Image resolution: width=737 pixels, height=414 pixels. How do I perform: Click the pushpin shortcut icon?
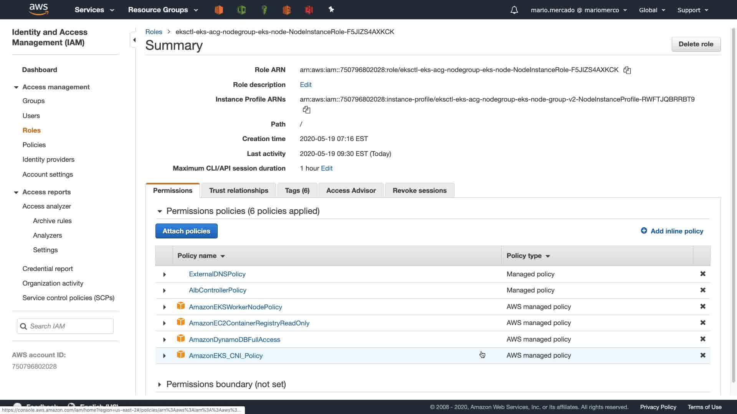tap(331, 10)
